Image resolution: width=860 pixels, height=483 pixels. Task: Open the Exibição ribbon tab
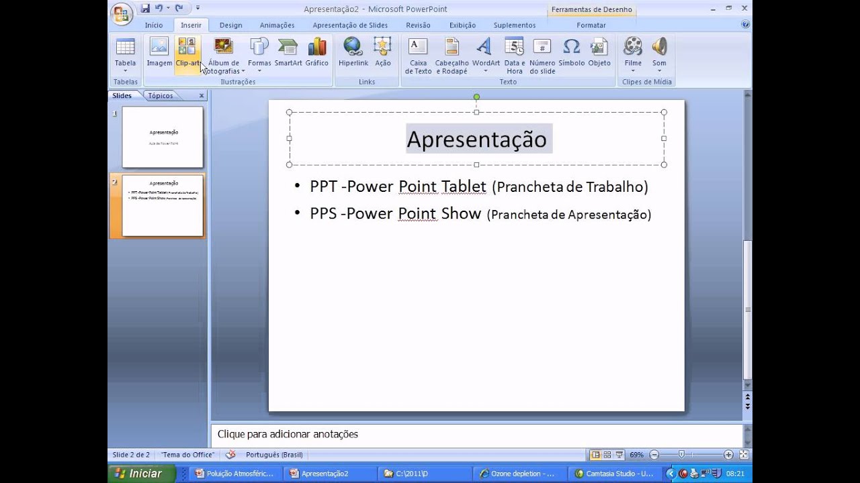pos(462,25)
